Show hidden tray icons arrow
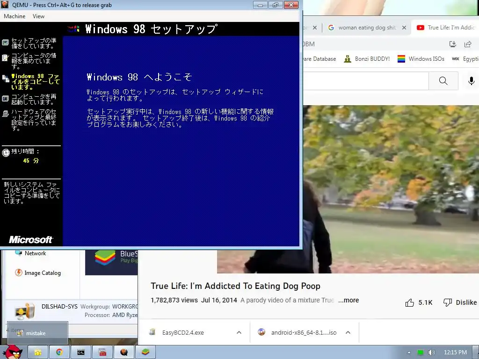 409,352
